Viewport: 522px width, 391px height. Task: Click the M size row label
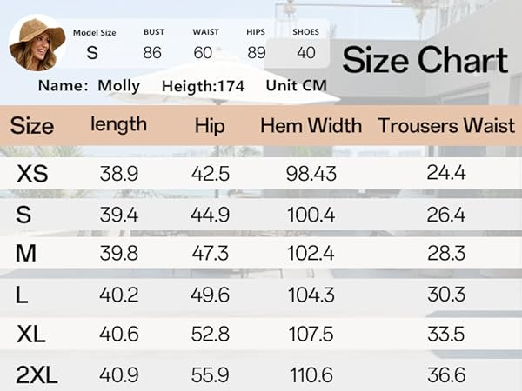[x=25, y=254]
